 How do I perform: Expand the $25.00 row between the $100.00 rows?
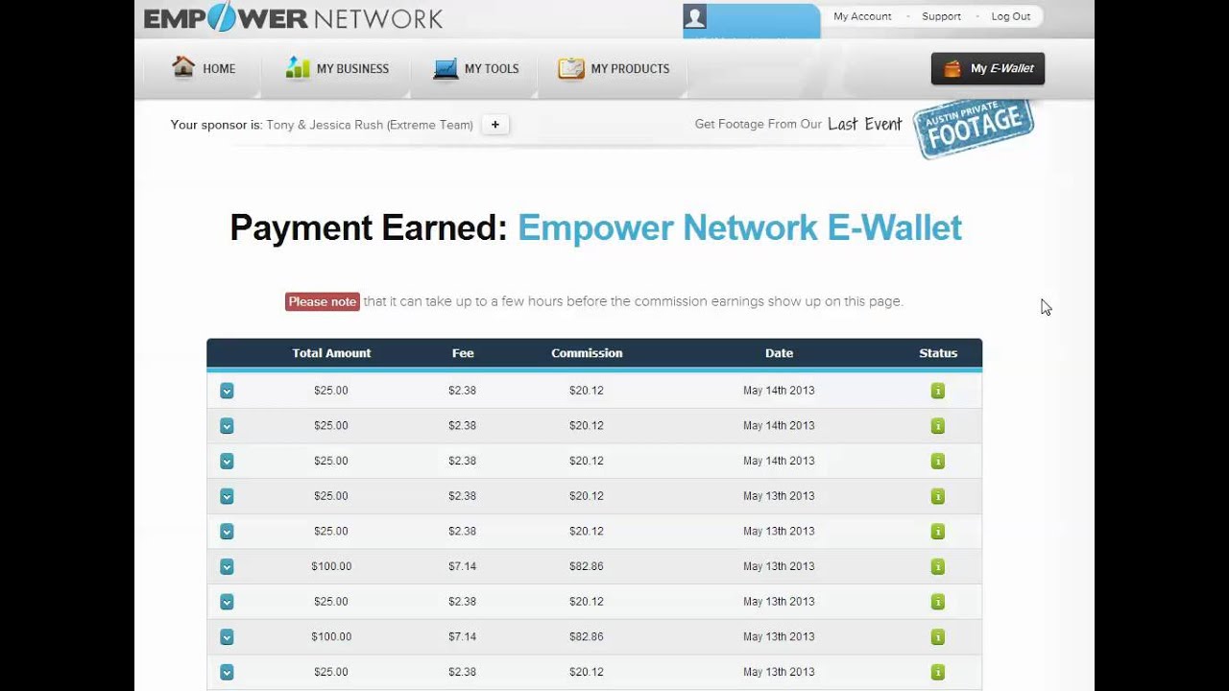coord(227,602)
